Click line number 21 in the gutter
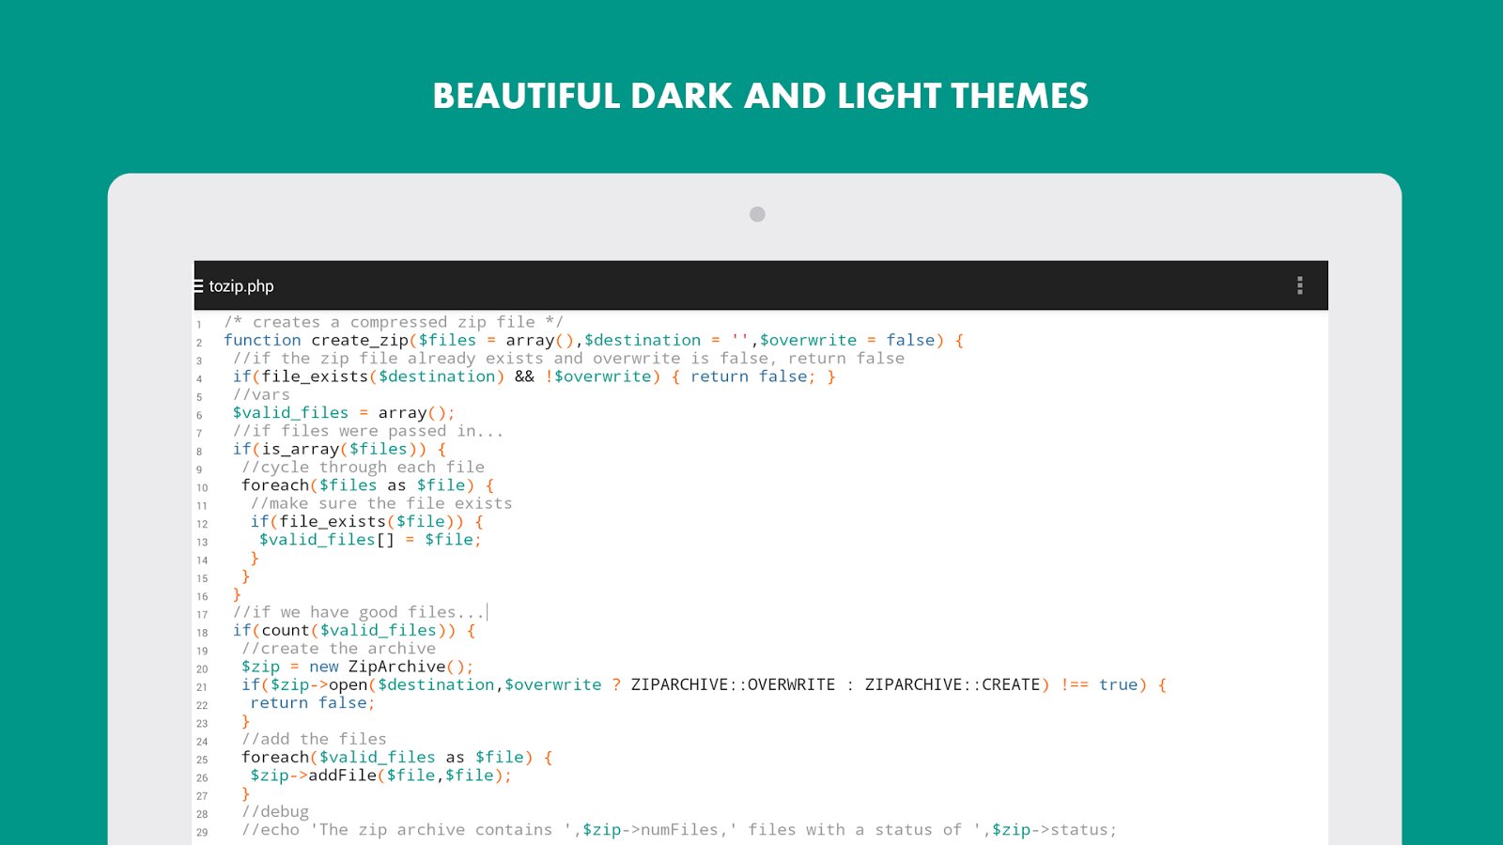This screenshot has height=845, width=1503. coord(202,687)
